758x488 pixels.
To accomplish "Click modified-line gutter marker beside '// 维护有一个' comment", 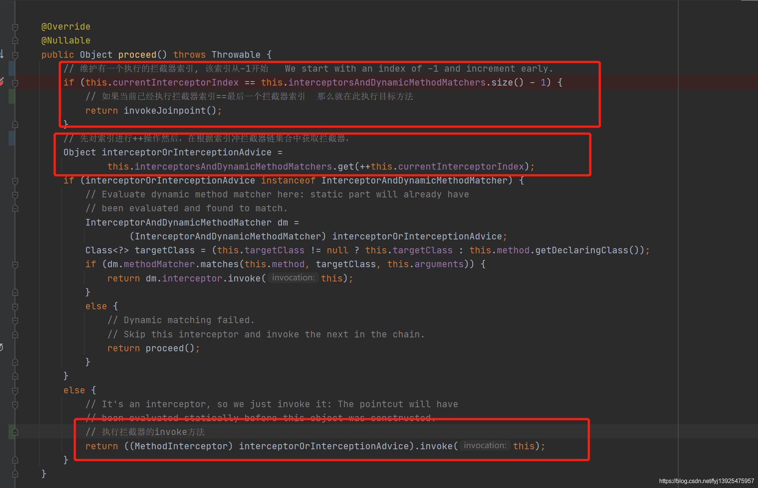I will click(x=12, y=69).
